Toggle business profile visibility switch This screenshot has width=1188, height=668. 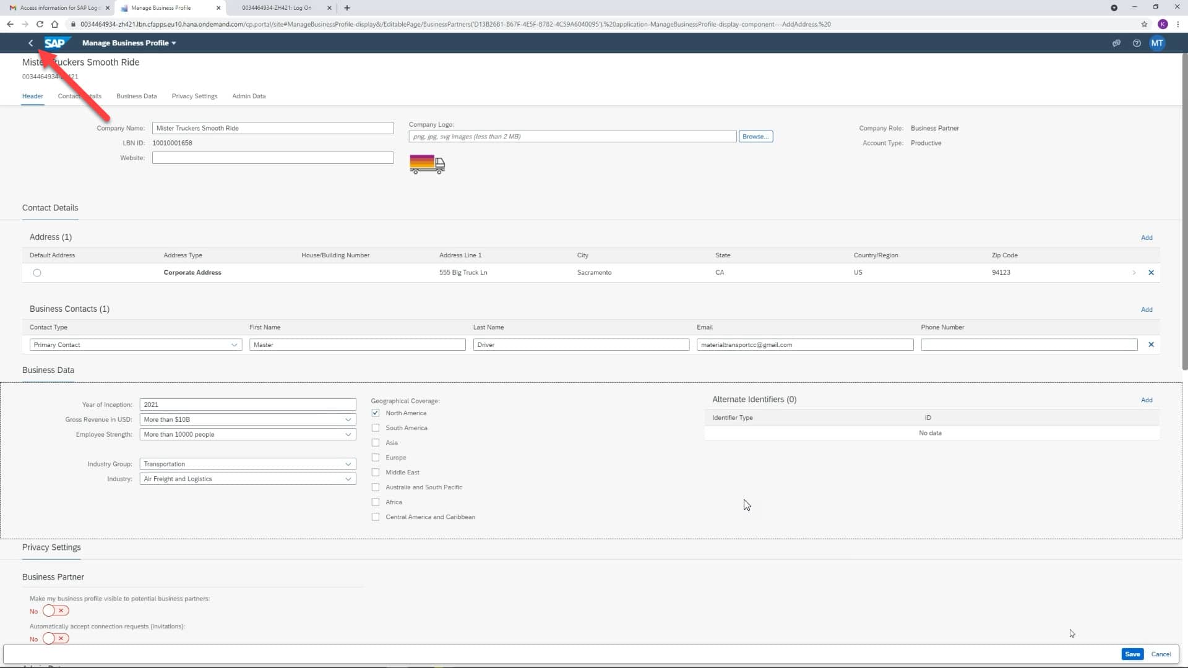(56, 611)
